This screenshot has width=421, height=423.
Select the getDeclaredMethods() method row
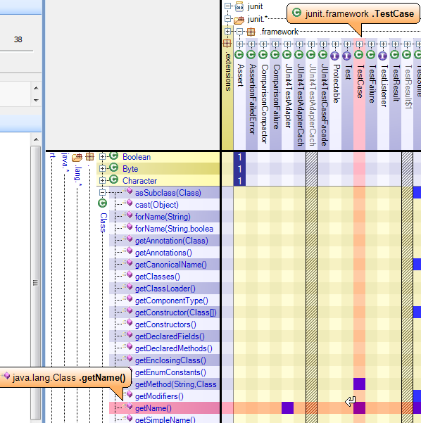[164, 348]
